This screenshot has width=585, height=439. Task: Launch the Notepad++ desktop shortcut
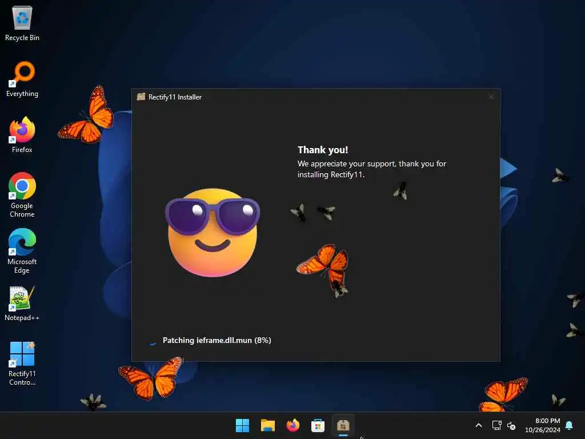coord(22,303)
